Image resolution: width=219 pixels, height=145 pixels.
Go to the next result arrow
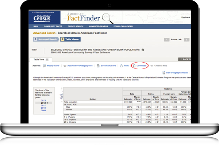[187, 40]
